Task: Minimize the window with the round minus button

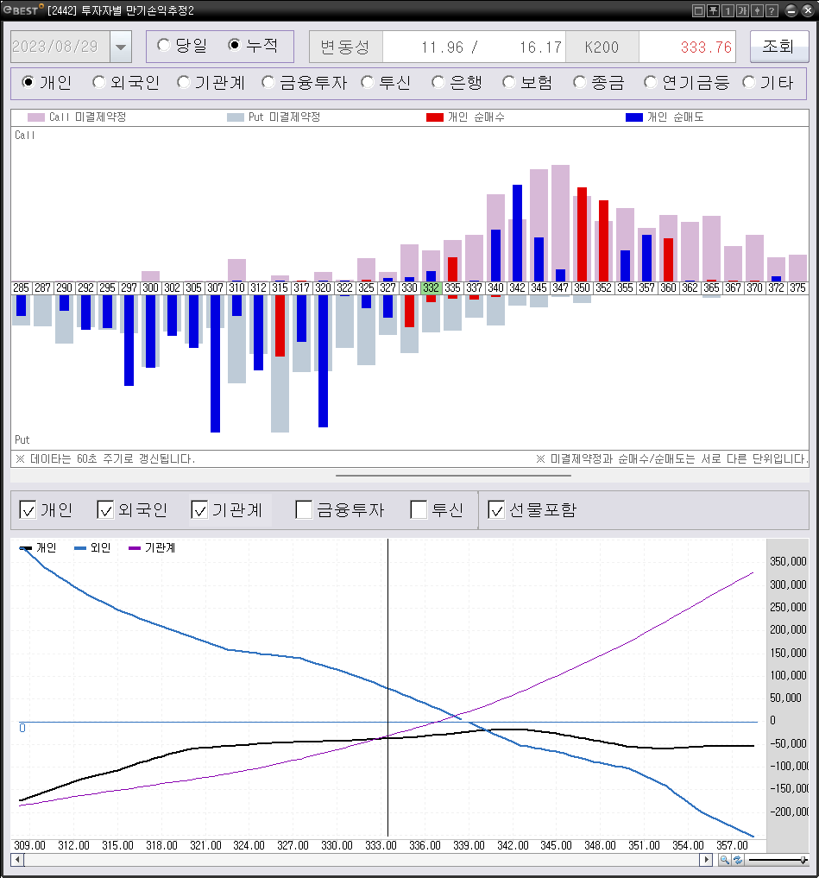Action: click(x=791, y=10)
